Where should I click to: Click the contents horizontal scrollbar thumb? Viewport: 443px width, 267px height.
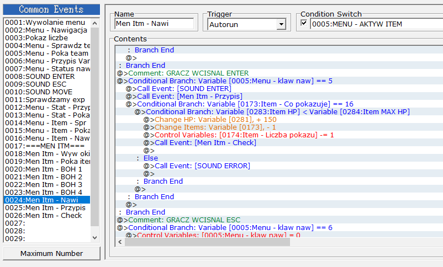207,242
